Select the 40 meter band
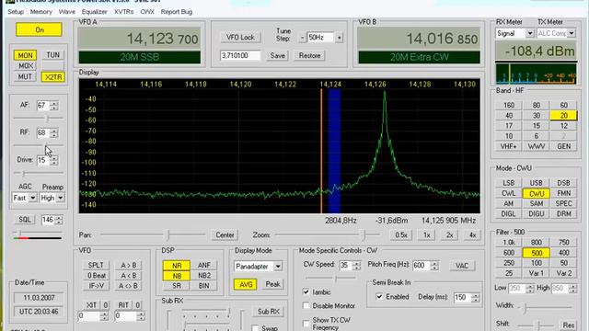Screen dimensions: 589x331 (509, 115)
